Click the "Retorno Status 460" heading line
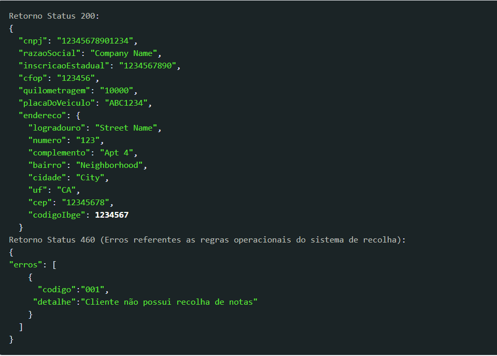The image size is (497, 356). (x=207, y=239)
